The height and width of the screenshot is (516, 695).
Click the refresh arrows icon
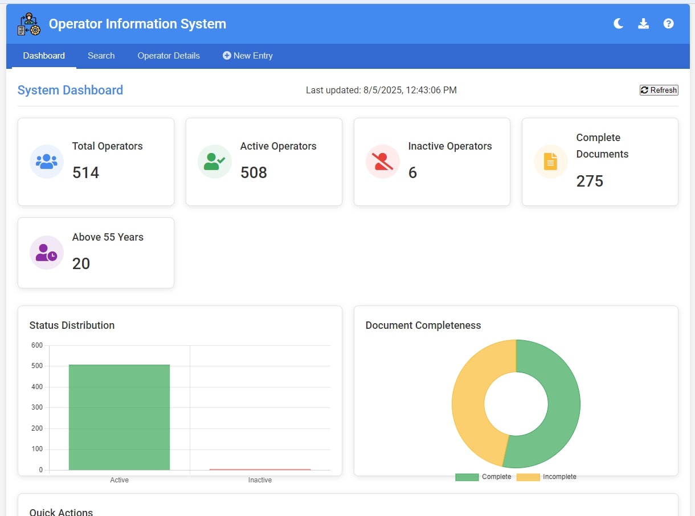click(644, 90)
